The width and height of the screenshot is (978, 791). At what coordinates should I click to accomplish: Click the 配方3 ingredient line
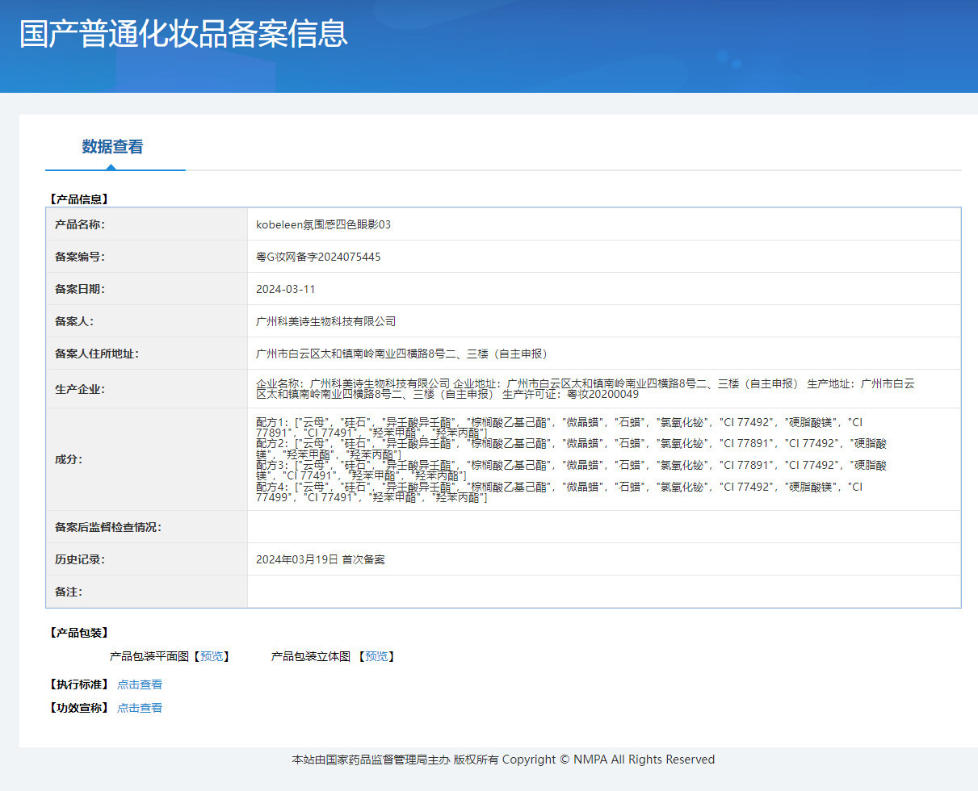point(571,471)
